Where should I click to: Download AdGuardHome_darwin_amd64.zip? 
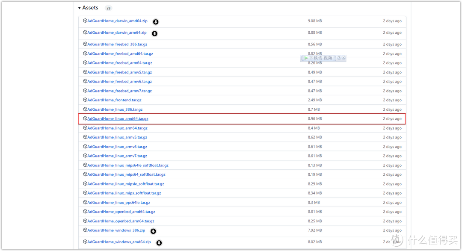point(117,21)
